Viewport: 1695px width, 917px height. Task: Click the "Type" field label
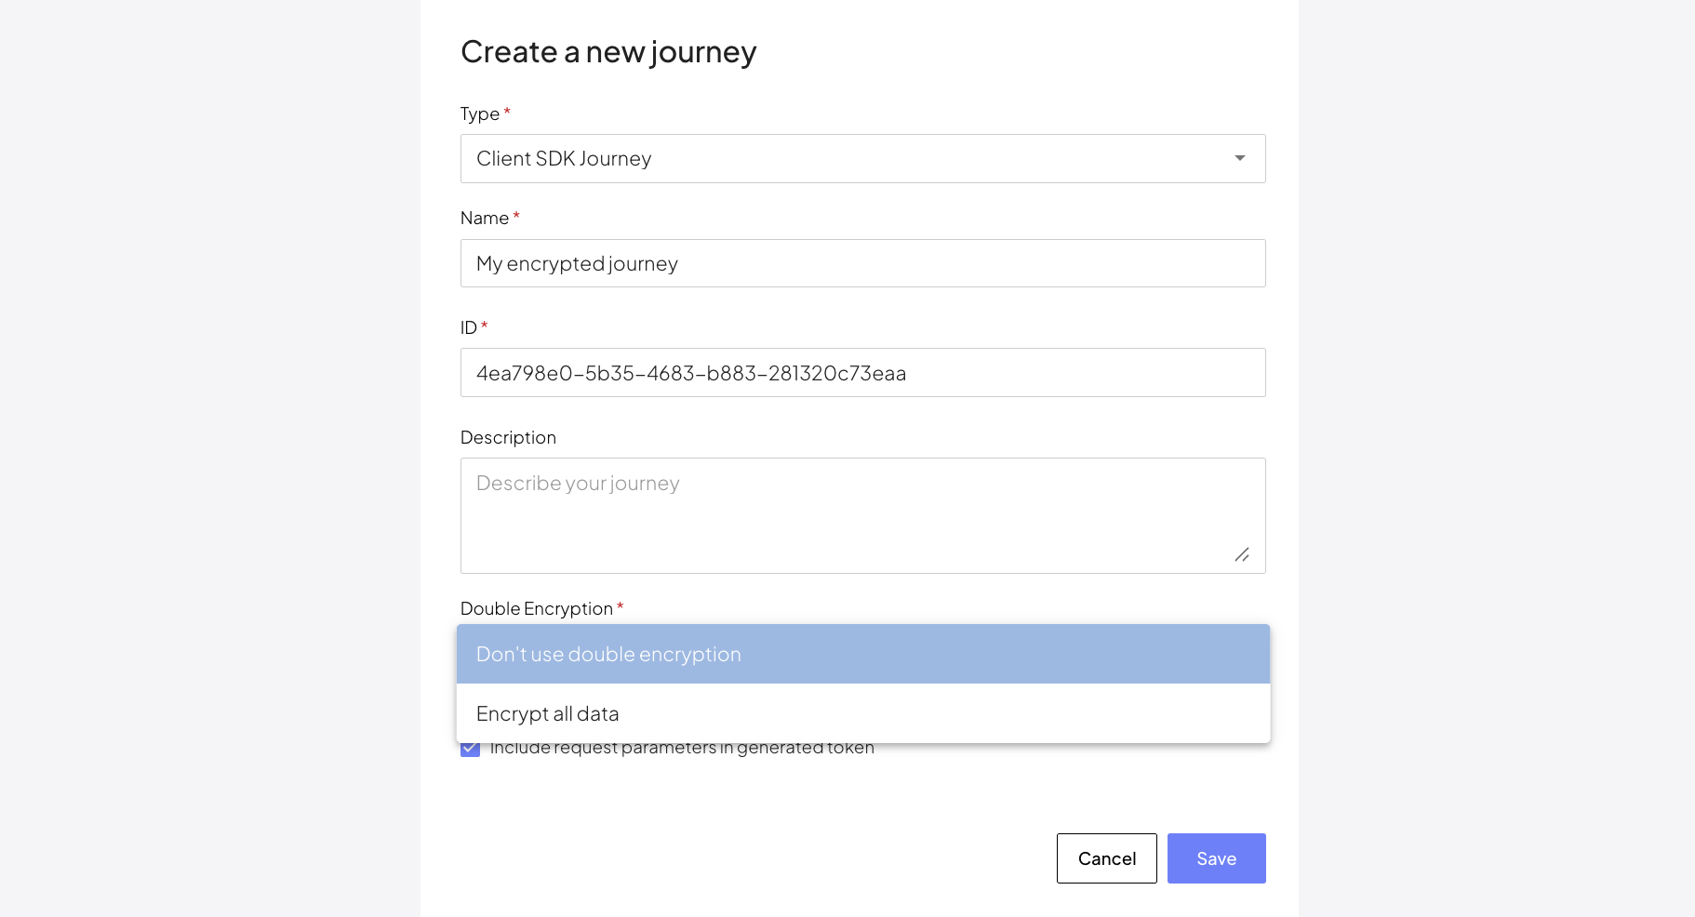pos(479,113)
